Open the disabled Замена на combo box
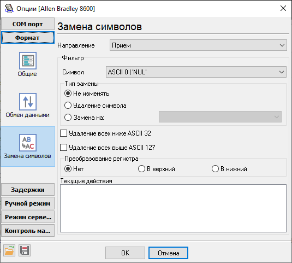This screenshot has width=292, height=263. tap(220, 117)
